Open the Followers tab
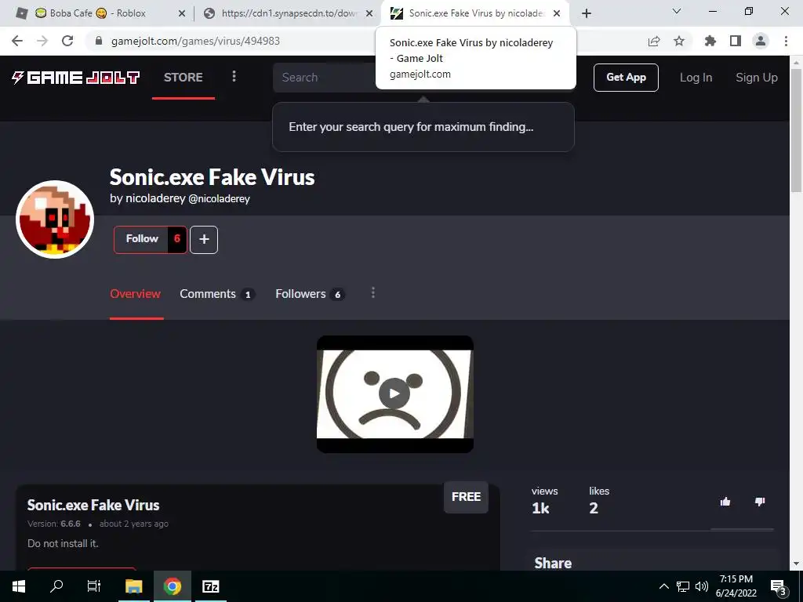The image size is (803, 602). click(x=309, y=294)
